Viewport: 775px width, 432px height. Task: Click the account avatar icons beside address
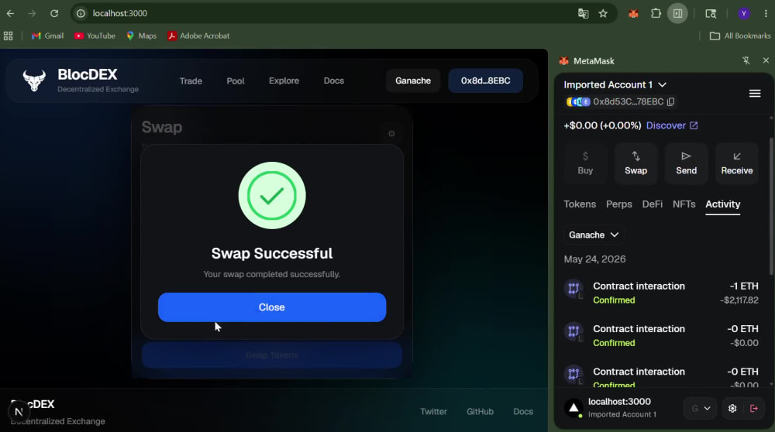click(578, 101)
